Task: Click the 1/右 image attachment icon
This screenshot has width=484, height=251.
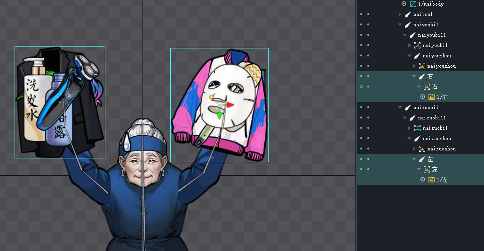Action: coord(431,97)
